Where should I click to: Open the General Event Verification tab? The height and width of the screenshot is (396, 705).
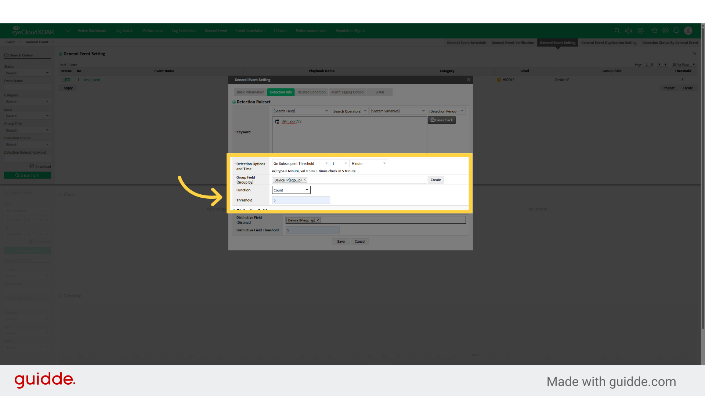[513, 43]
